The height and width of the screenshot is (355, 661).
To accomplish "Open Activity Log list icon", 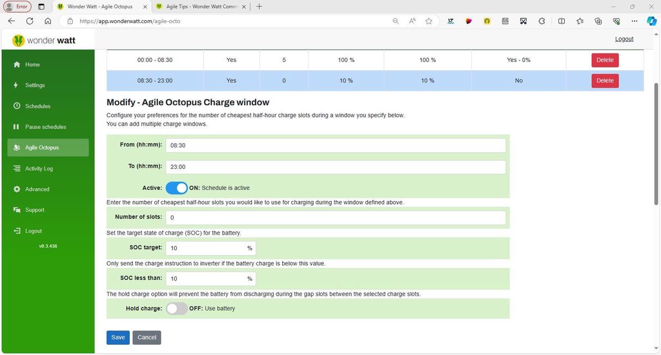I will [16, 169].
